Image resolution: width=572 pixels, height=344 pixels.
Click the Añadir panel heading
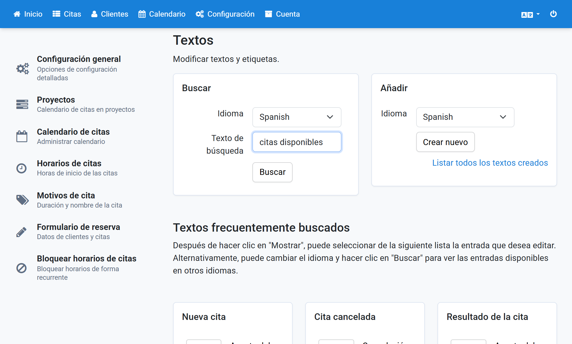pyautogui.click(x=394, y=88)
